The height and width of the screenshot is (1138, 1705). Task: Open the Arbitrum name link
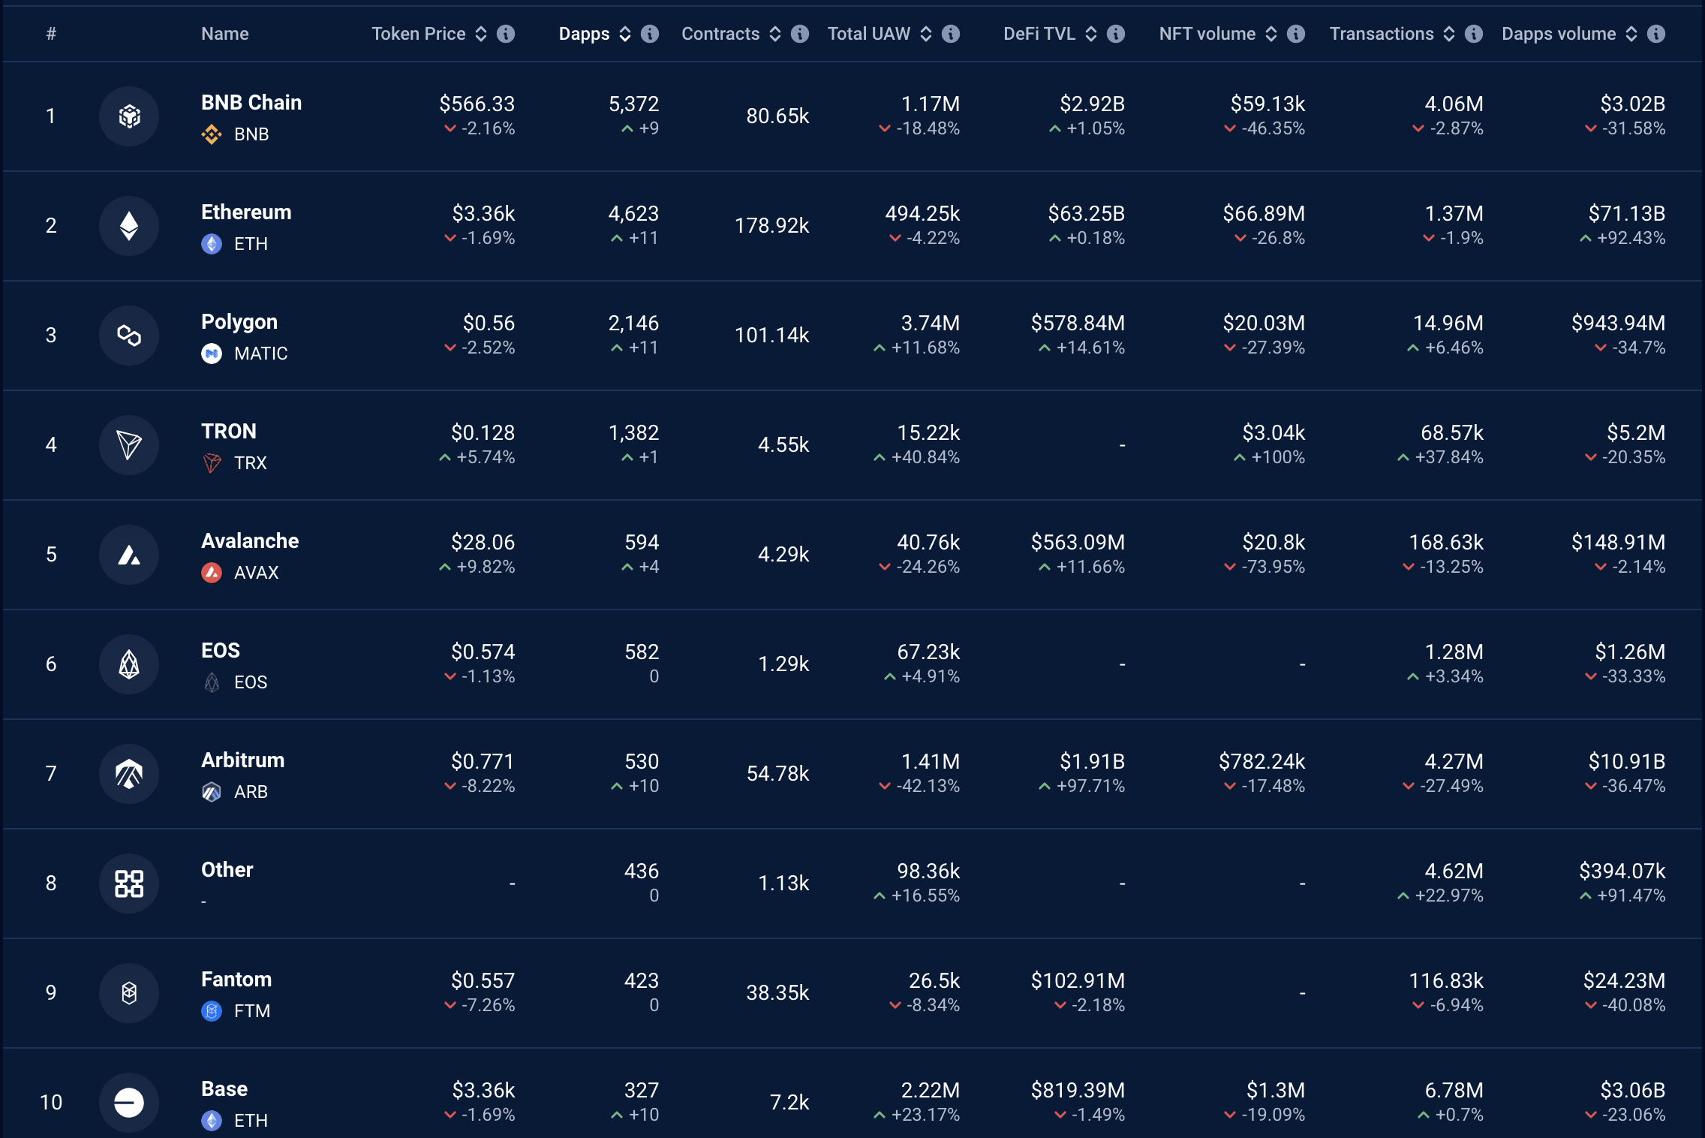click(243, 760)
